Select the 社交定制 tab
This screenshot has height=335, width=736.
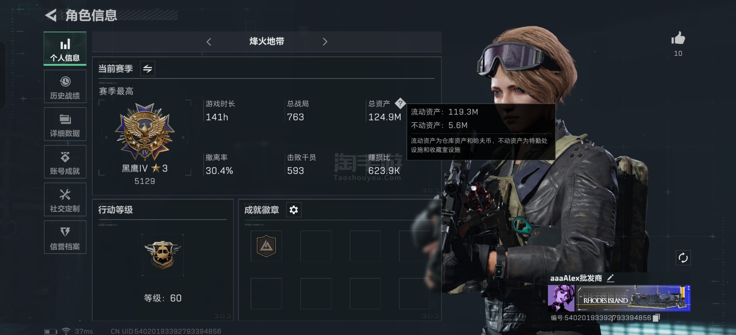(x=65, y=200)
